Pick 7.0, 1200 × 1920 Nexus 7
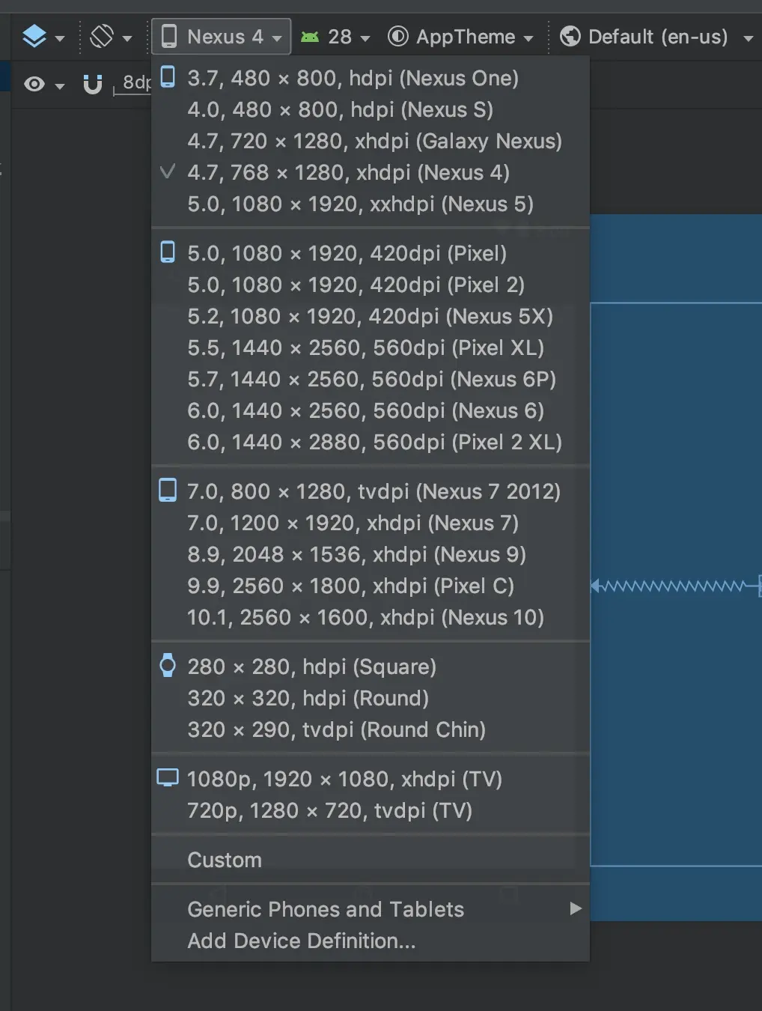Image resolution: width=762 pixels, height=1011 pixels. coord(371,523)
